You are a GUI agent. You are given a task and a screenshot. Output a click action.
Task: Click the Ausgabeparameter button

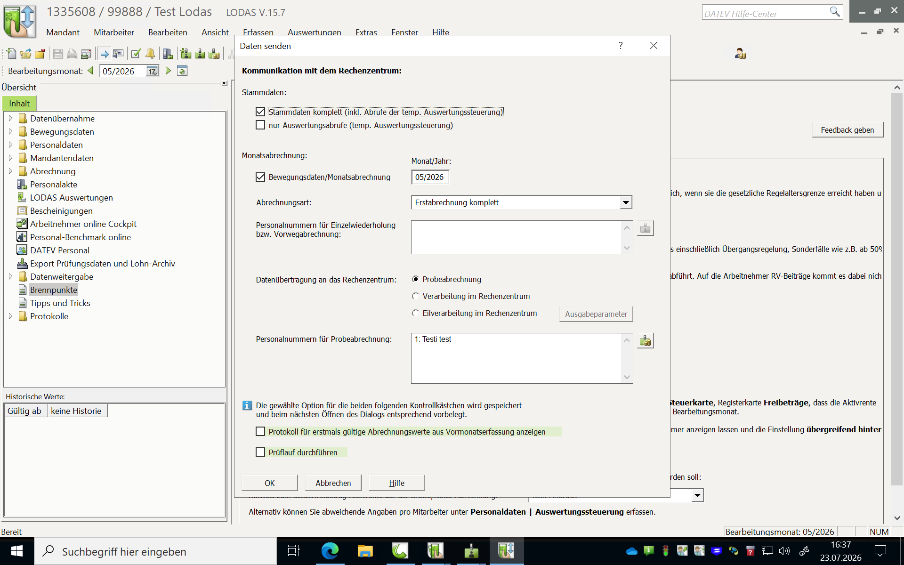(x=596, y=314)
